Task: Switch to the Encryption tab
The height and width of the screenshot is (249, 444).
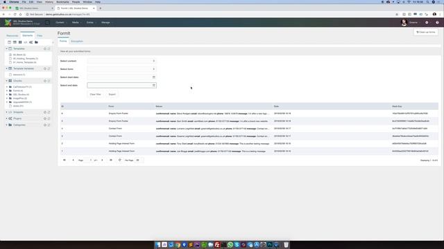Action: [77, 41]
